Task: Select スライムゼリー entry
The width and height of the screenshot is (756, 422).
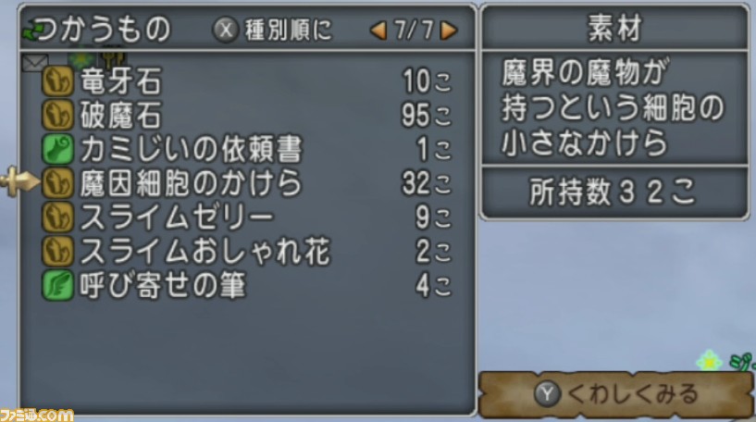Action: tap(247, 217)
